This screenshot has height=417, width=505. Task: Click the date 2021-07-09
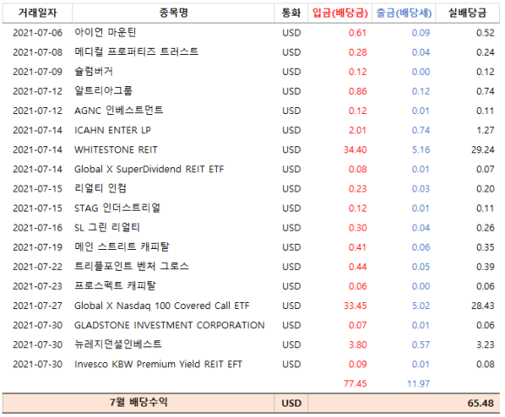pyautogui.click(x=37, y=71)
